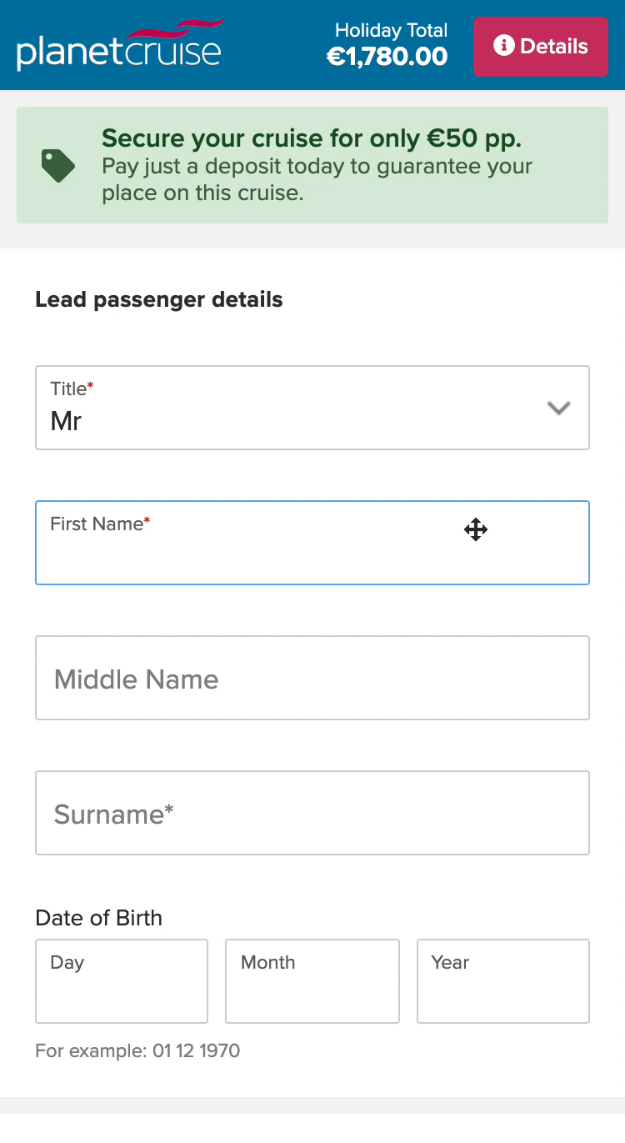Screen dimensions: 625x1143
Task: Click the deposit guarantee description text
Action: click(317, 179)
